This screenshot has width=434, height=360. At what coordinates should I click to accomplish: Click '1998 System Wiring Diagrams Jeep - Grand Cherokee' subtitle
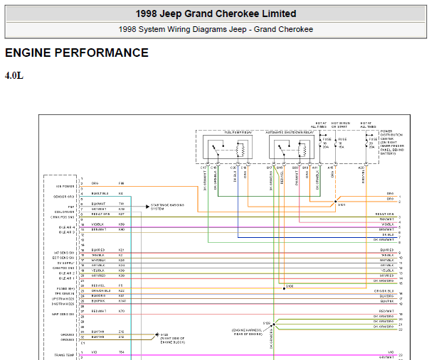click(216, 29)
